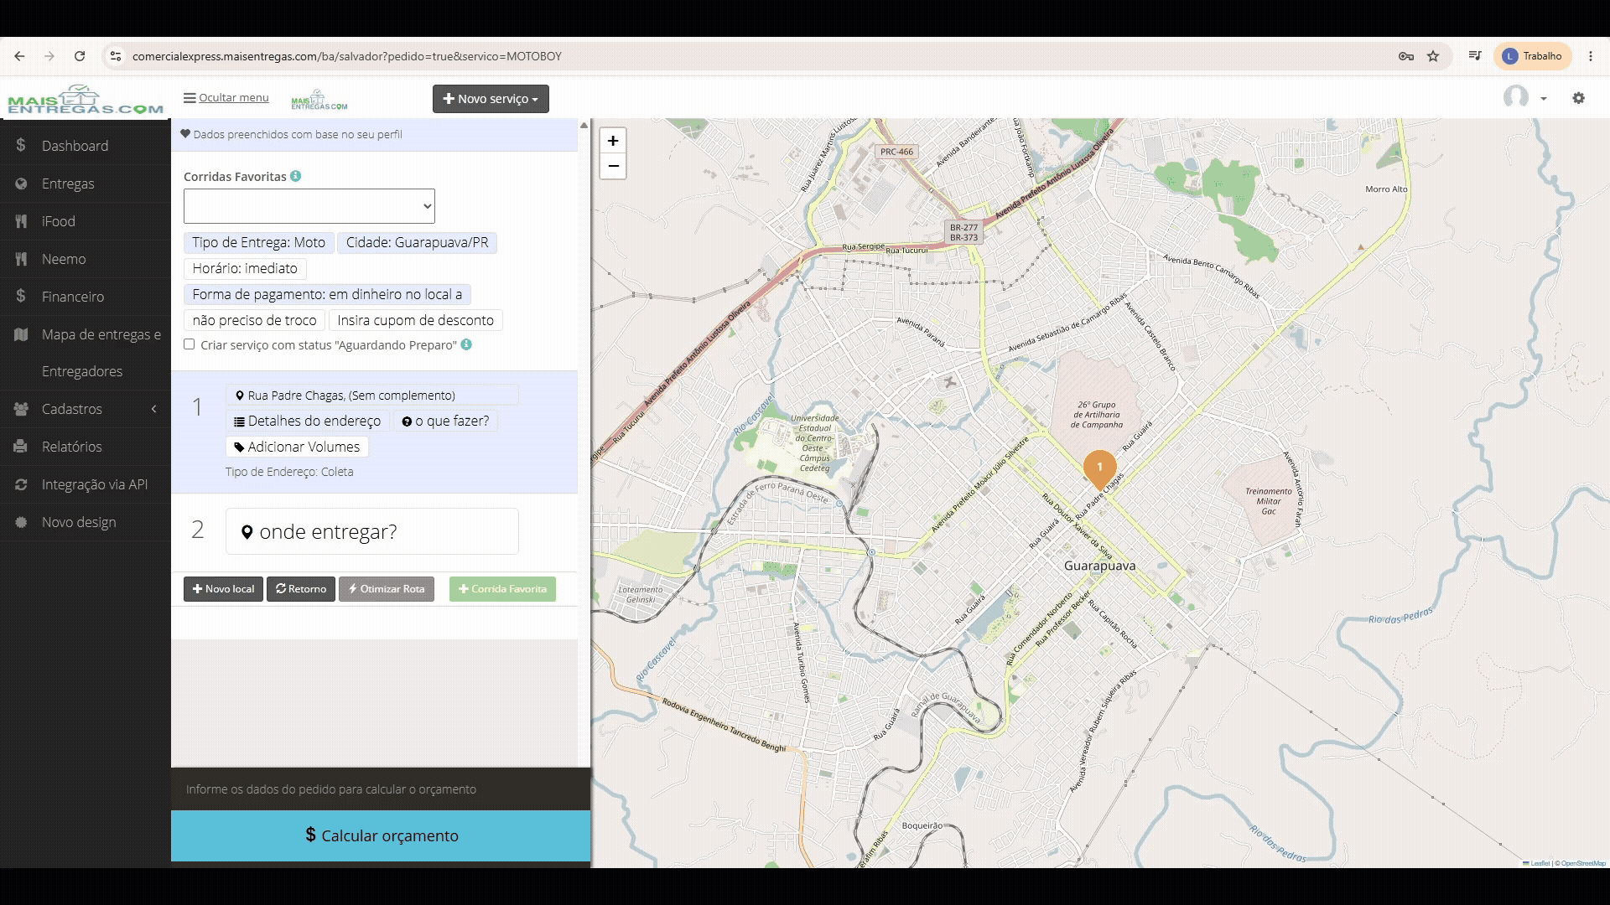Viewport: 1610px width, 905px height.
Task: Click the Corridas Favoritas info icon
Action: [x=296, y=176]
